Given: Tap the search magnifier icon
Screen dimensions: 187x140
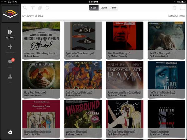Looking at the screenshot, I should click(x=25, y=7).
